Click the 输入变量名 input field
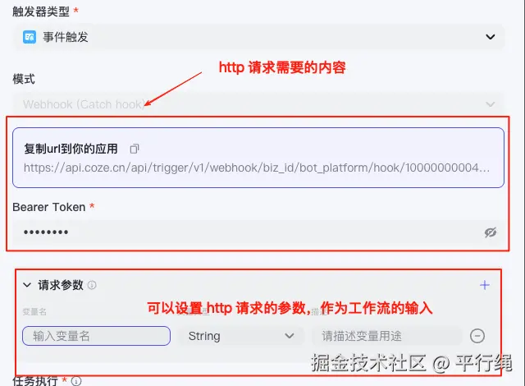The image size is (525, 386). point(97,336)
